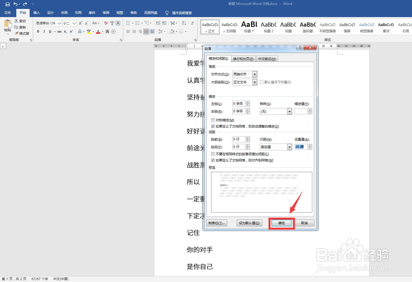Viewport: 412px width, 282px height.
Task: Apply superscript formatting
Action: 71,31
